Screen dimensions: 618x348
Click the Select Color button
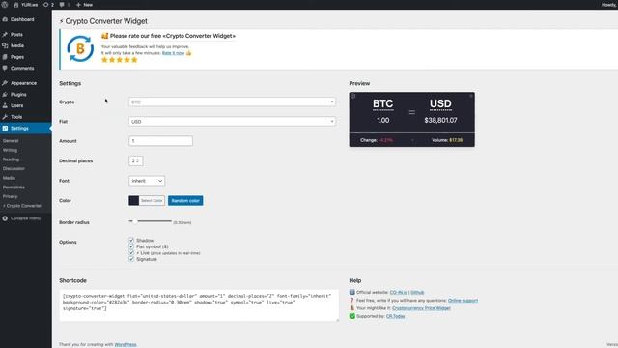152,200
